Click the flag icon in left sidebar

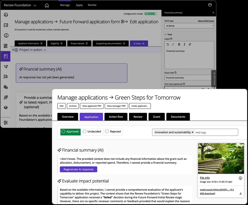(x=6, y=77)
